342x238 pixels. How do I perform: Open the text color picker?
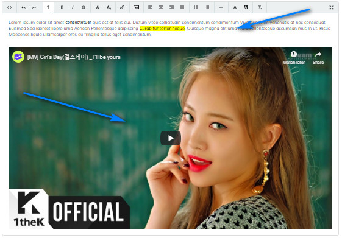click(x=235, y=7)
